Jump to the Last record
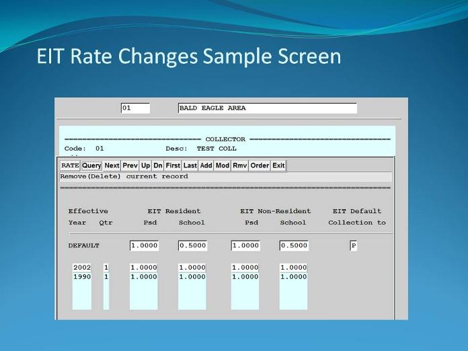This screenshot has height=351, width=468. [190, 165]
